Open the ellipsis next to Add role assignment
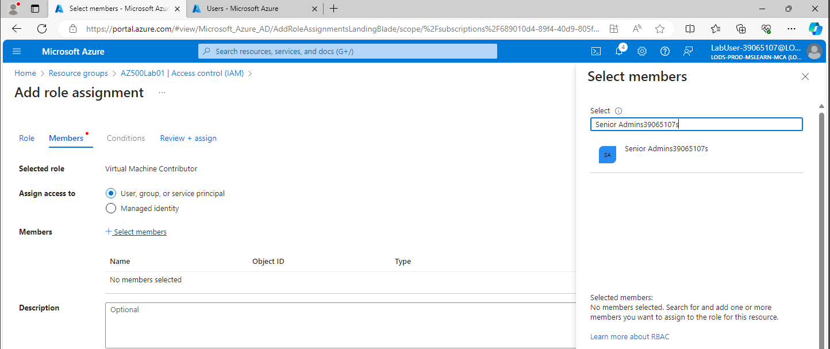This screenshot has width=830, height=349. coord(162,93)
